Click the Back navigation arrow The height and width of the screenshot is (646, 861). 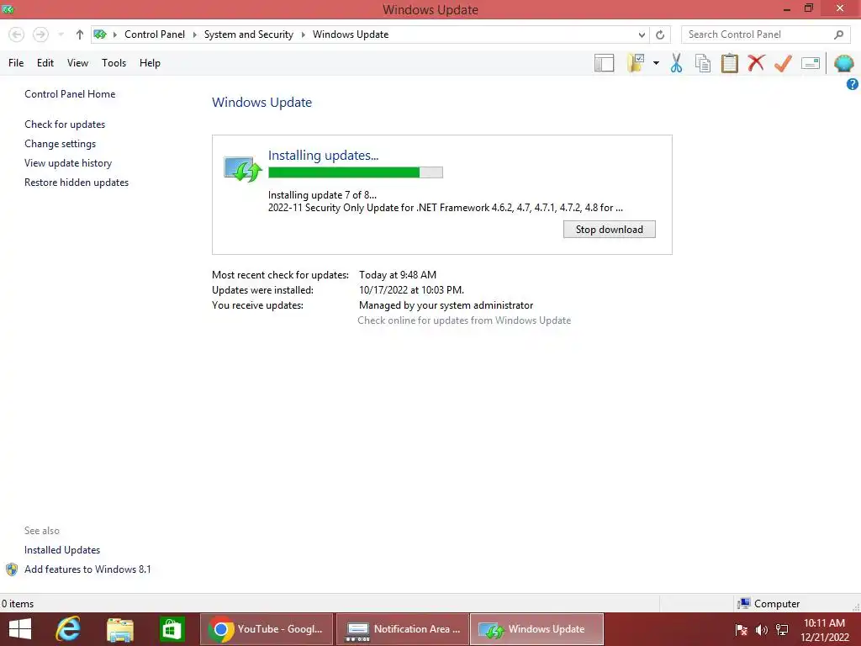(17, 34)
